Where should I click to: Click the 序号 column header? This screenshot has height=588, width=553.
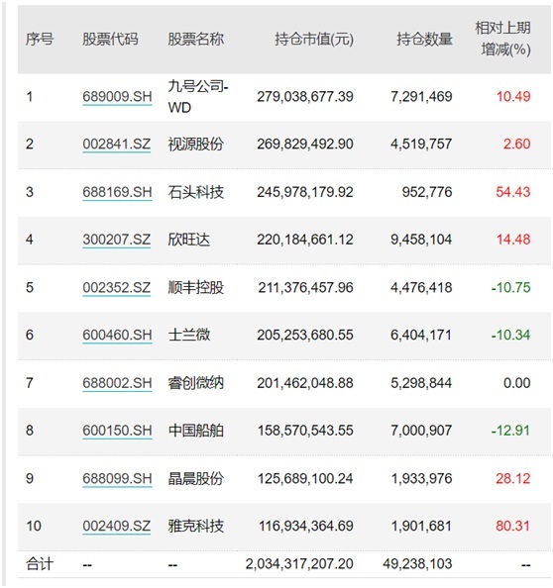40,39
